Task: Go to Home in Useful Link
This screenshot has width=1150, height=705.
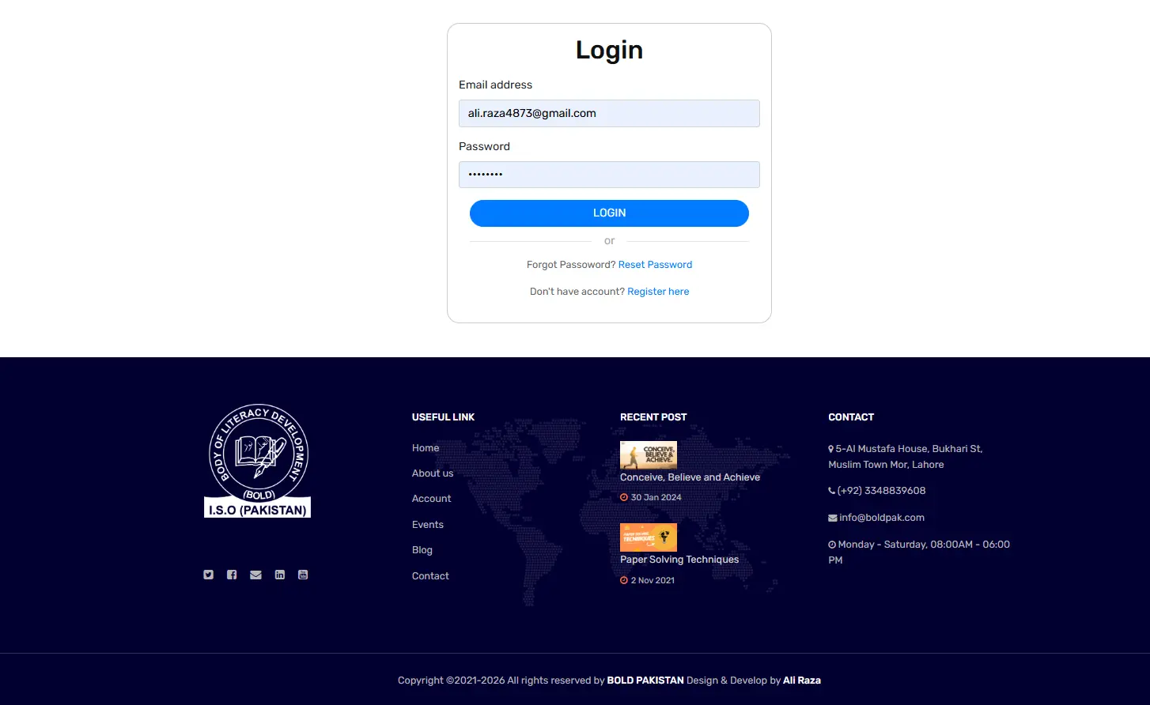Action: point(426,448)
